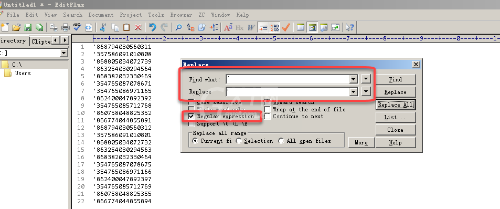
Task: Click the View in Browser icon
Action: [89, 27]
